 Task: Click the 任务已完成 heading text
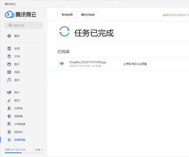94,33
